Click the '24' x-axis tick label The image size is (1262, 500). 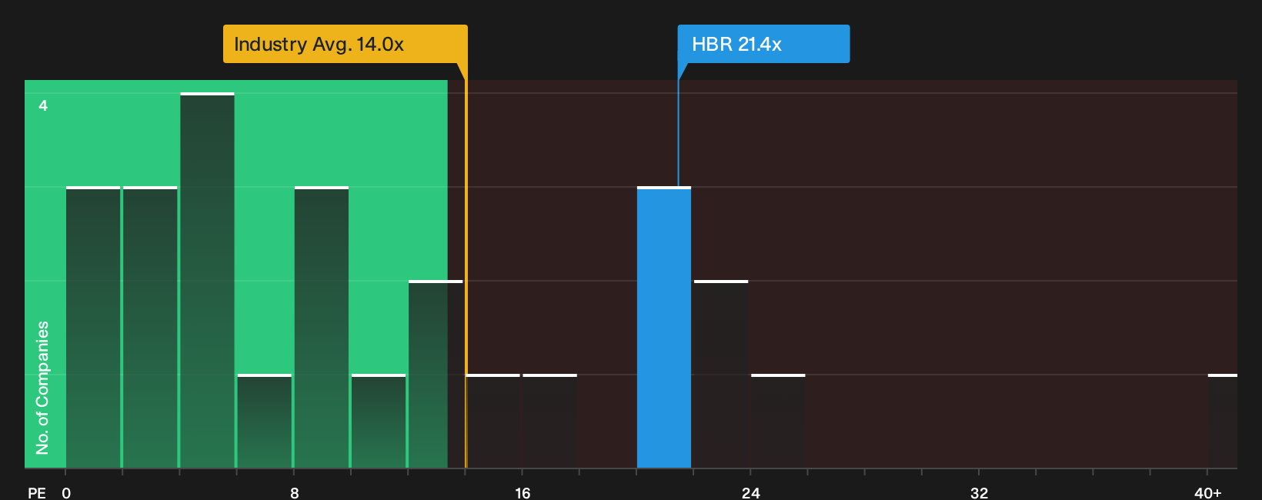(x=751, y=492)
